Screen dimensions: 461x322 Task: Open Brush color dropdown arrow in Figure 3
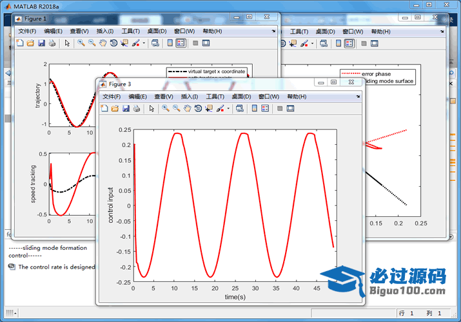228,109
